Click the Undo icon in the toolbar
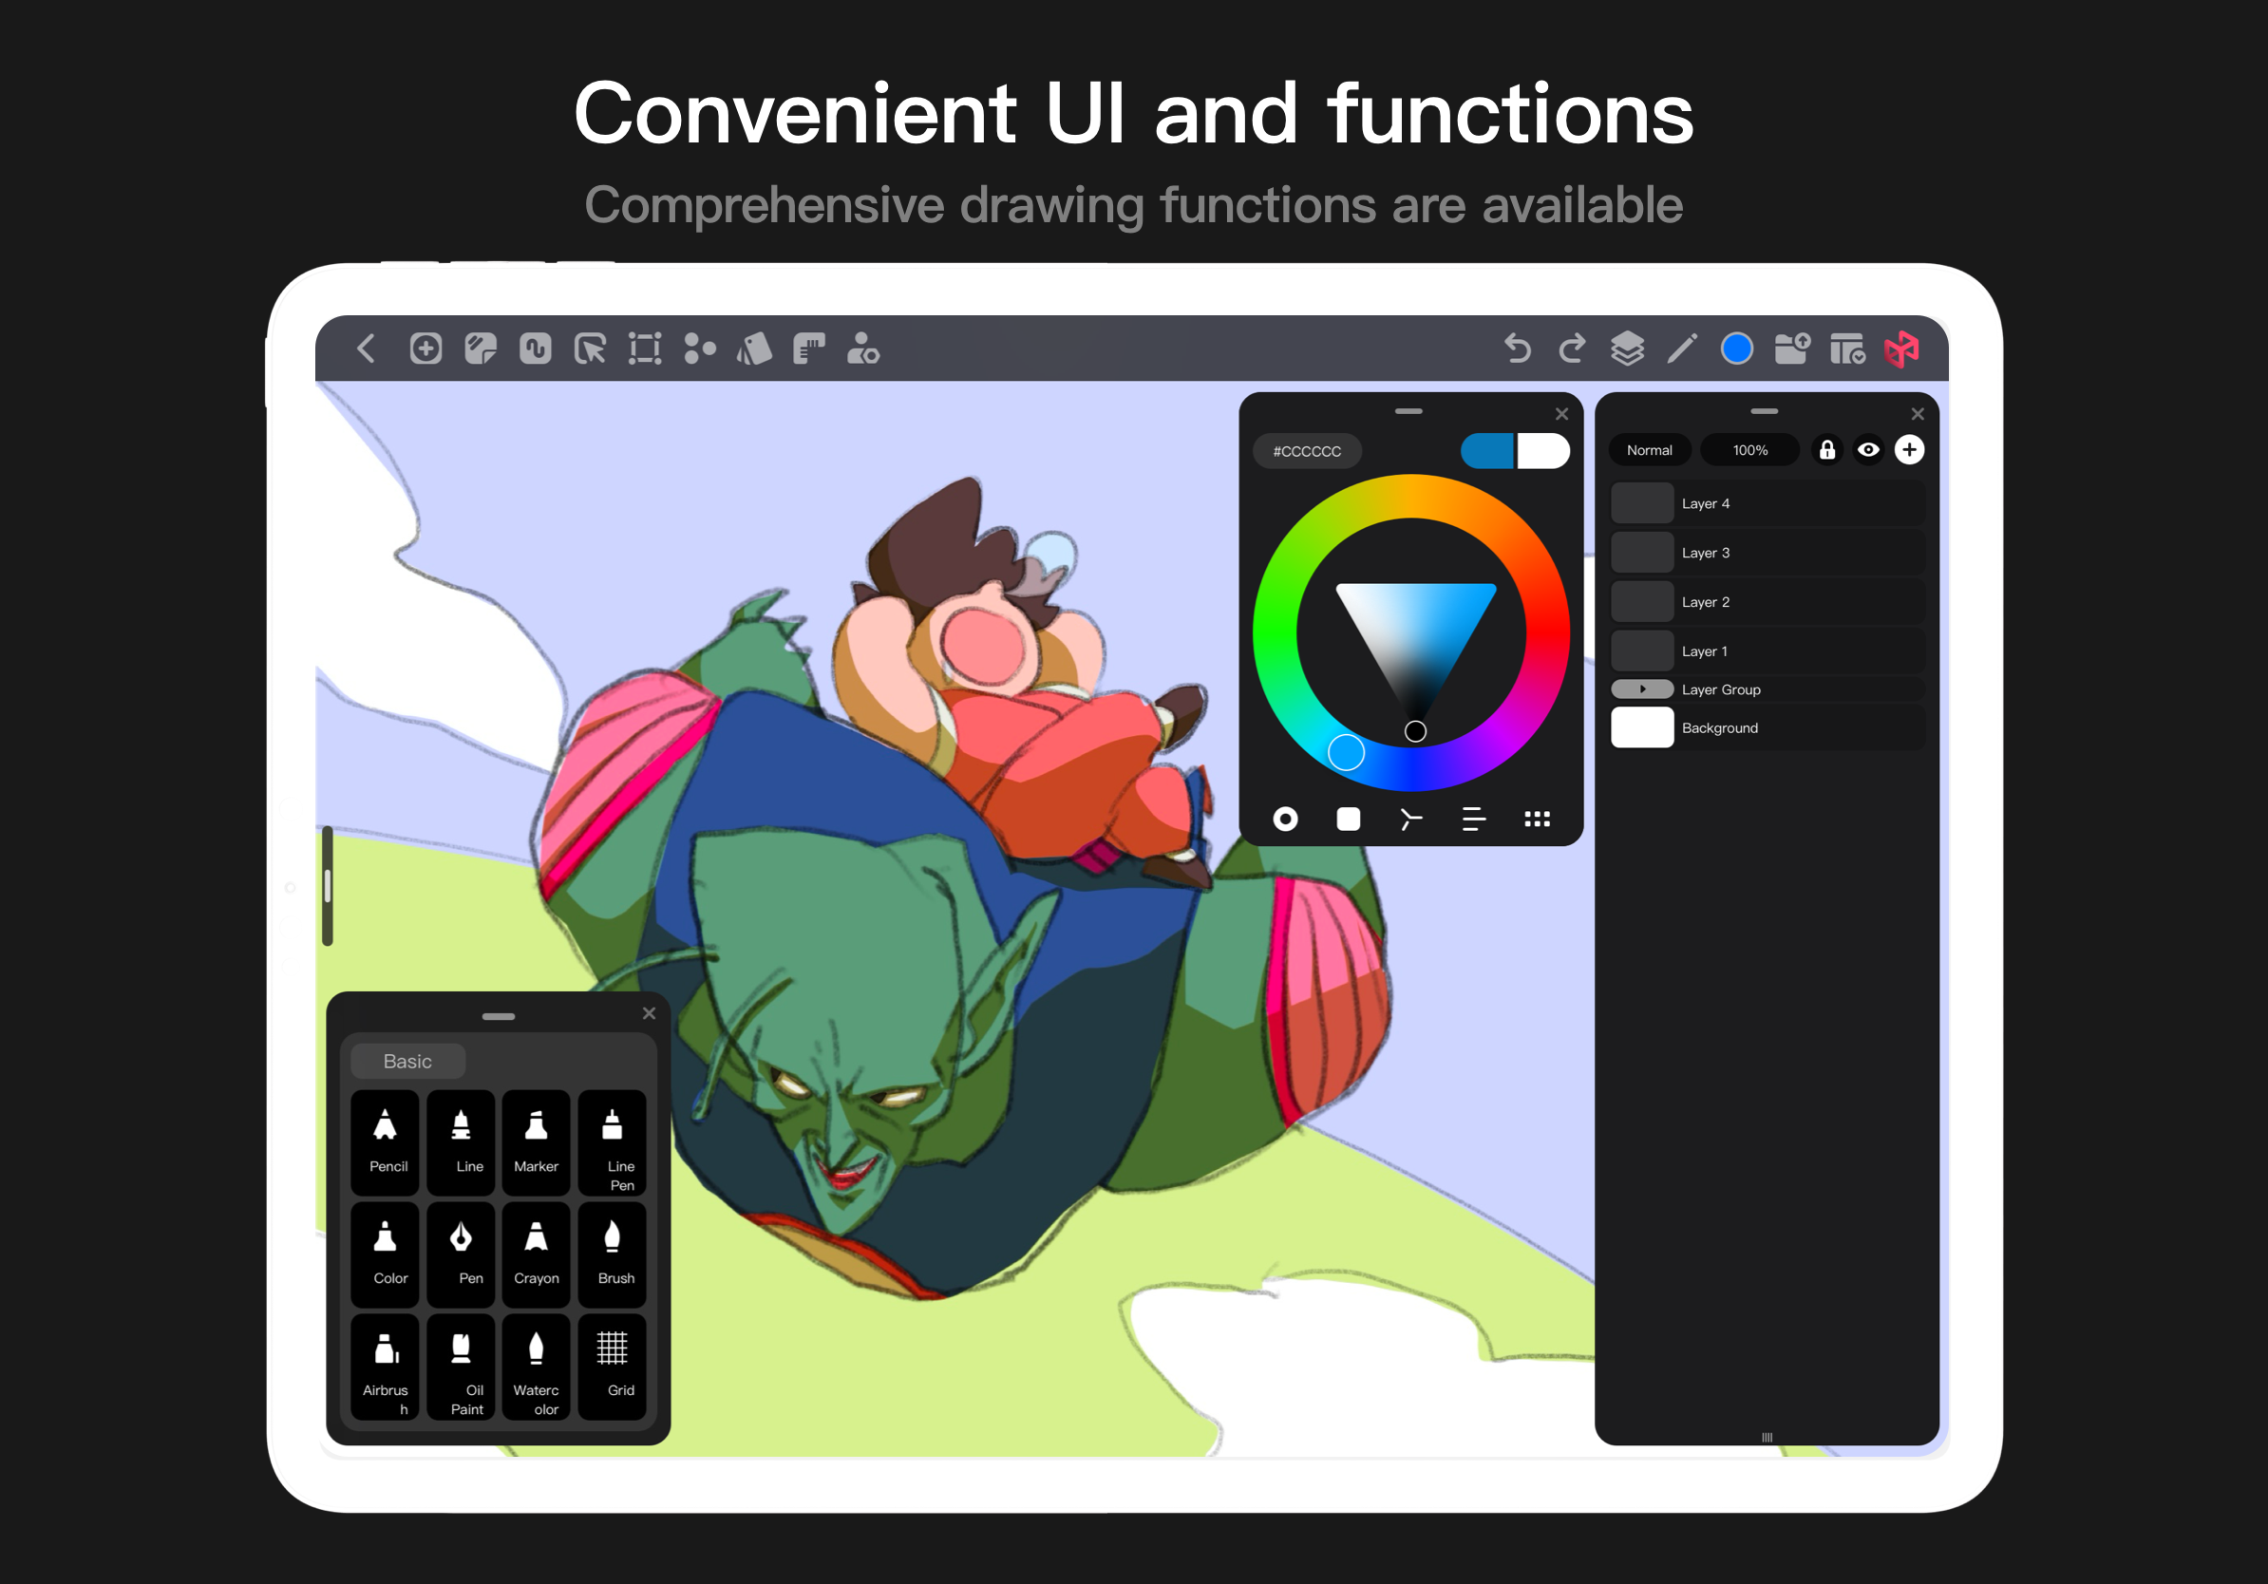 tap(1518, 349)
